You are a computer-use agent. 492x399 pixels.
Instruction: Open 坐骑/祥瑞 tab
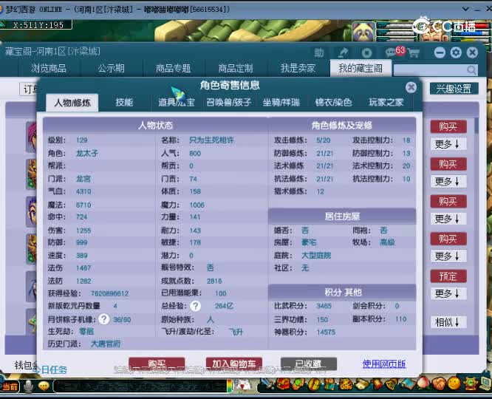(x=281, y=103)
